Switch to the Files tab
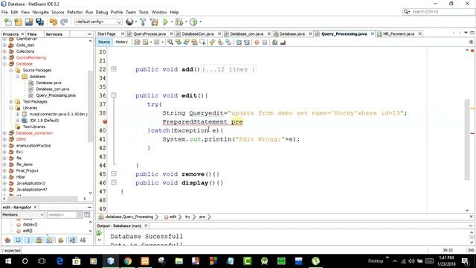Image resolution: width=476 pixels, height=268 pixels. point(32,34)
